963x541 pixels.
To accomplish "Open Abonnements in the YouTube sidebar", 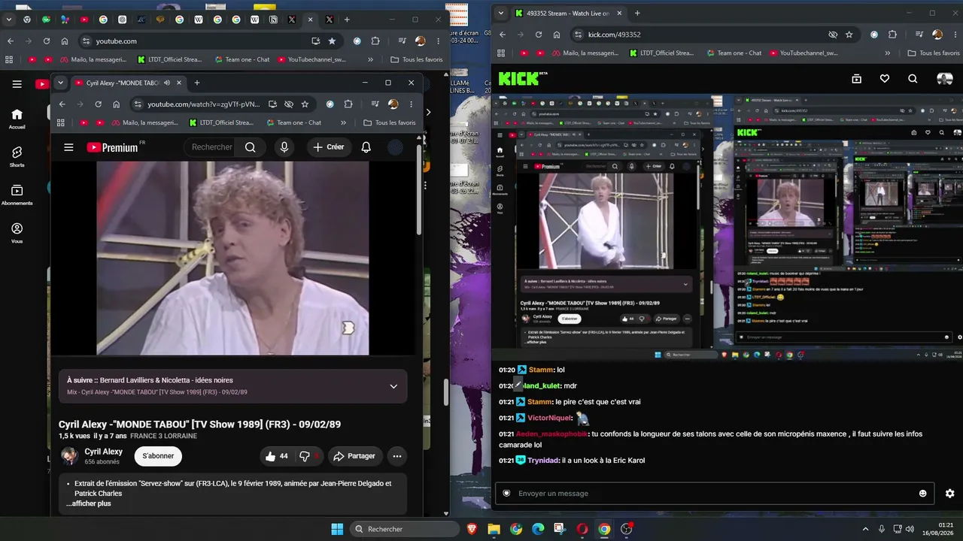I will click(x=17, y=195).
